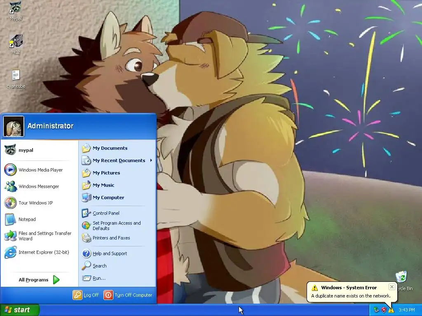The height and width of the screenshot is (316, 422).
Task: Click the Administrator user name text
Action: (x=50, y=126)
